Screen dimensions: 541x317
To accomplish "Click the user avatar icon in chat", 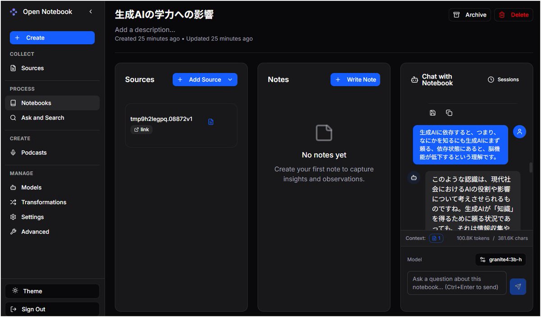I will click(519, 132).
